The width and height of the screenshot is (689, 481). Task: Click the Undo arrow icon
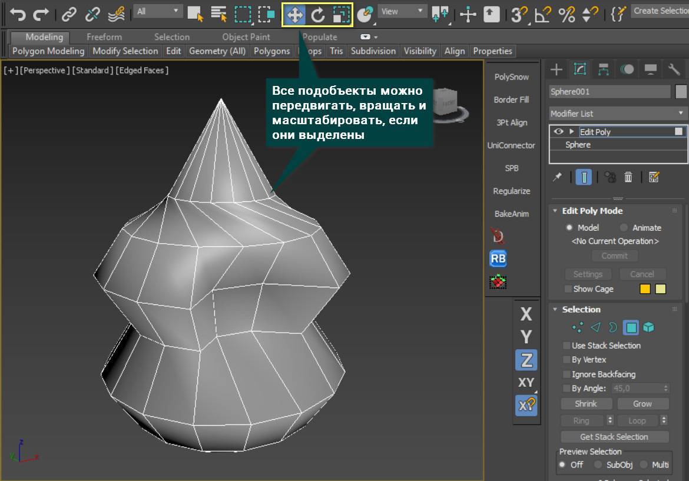[18, 13]
